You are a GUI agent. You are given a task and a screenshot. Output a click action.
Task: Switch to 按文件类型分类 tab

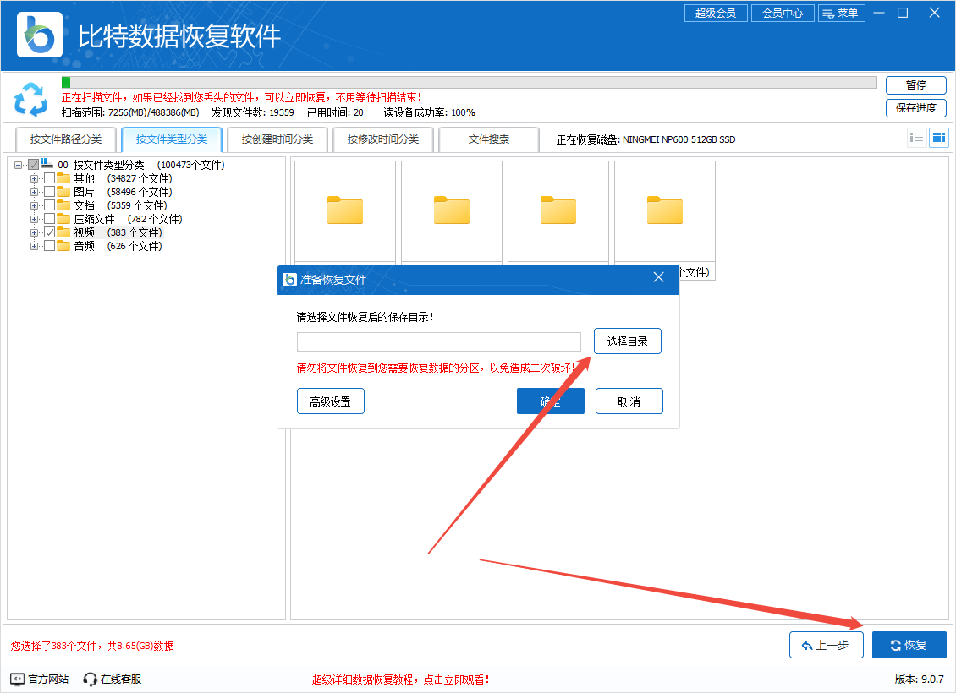[x=172, y=139]
